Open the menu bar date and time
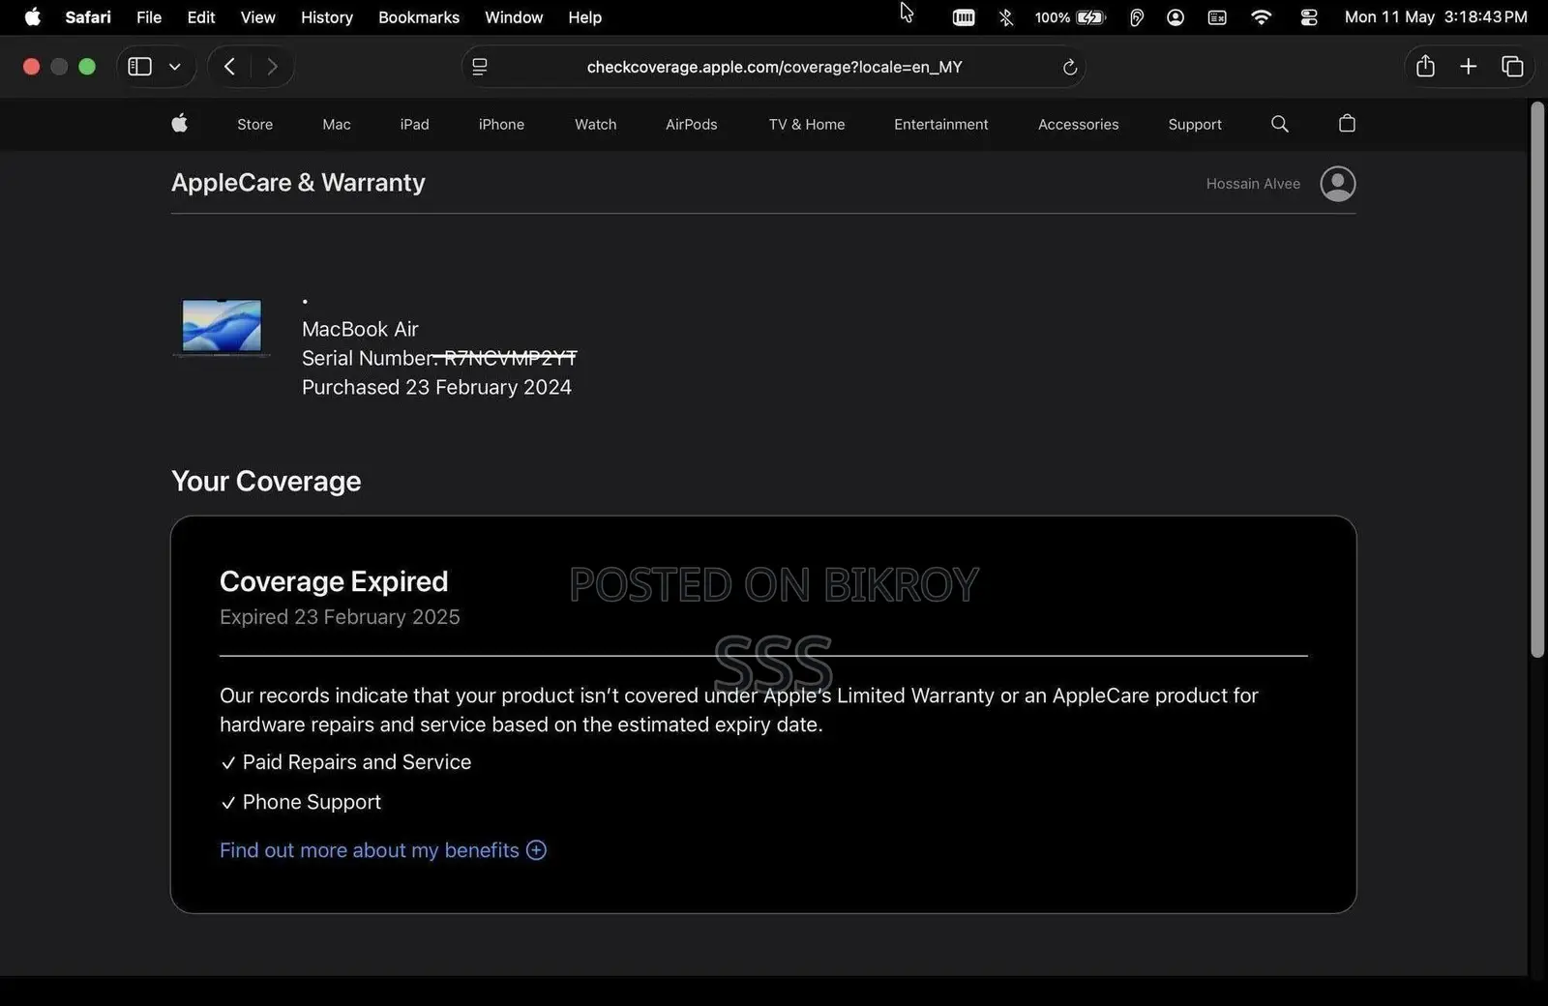This screenshot has height=1006, width=1548. pyautogui.click(x=1436, y=17)
